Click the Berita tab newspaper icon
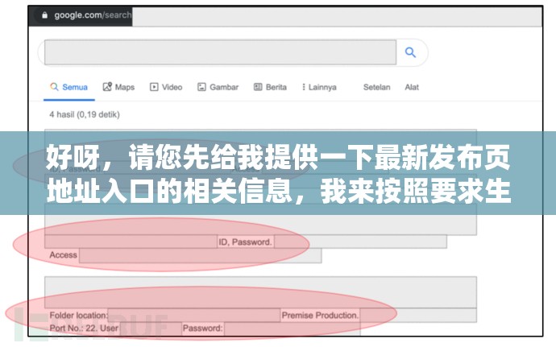 click(258, 87)
